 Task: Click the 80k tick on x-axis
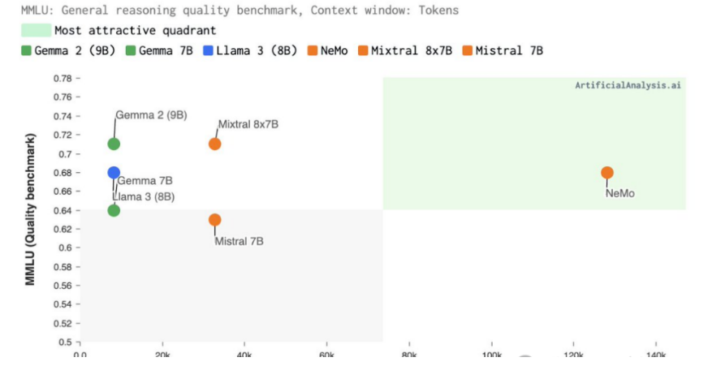point(408,355)
